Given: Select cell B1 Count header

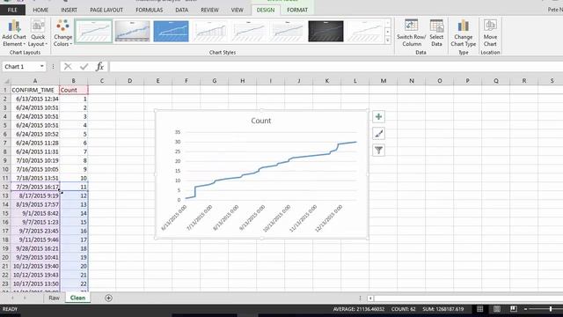Looking at the screenshot, I should [x=74, y=90].
